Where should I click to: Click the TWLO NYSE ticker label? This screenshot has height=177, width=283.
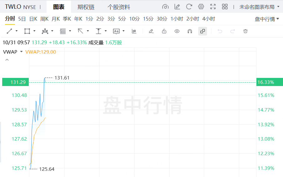(20, 7)
